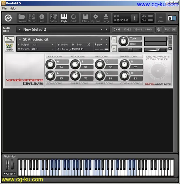Click the Mod wheel
Image resolution: width=180 pixels, height=184 pixels.
click(x=13, y=165)
